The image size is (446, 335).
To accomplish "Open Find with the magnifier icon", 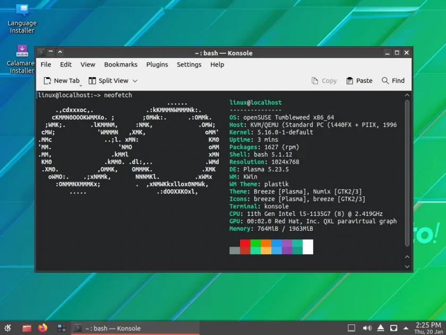I will (385, 81).
